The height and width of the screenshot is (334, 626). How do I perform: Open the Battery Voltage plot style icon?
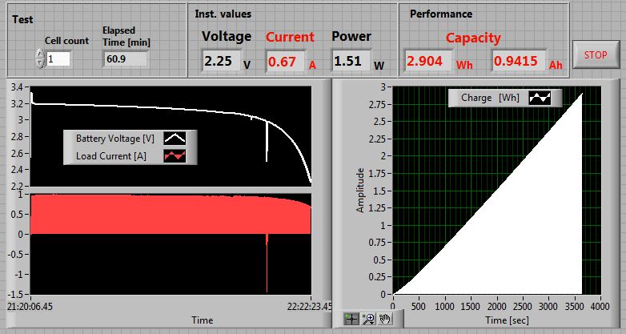pos(175,139)
